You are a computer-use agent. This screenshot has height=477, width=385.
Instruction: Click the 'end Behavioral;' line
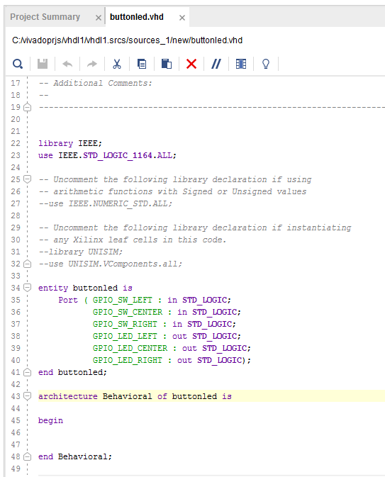click(75, 456)
